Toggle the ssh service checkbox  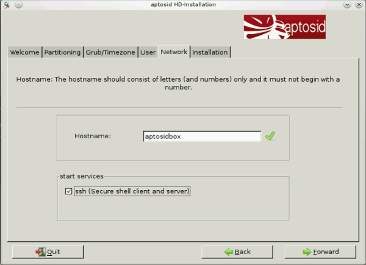68,192
